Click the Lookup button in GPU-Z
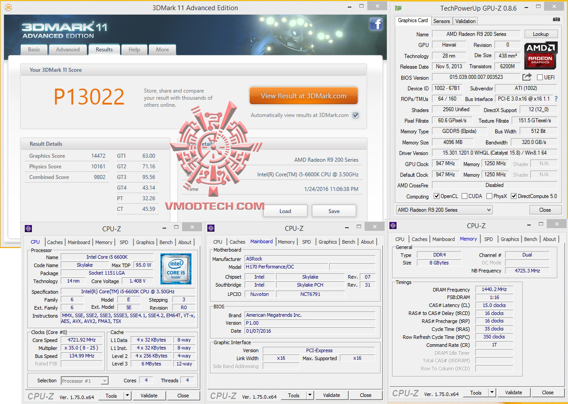This screenshot has width=568, height=404. [541, 34]
